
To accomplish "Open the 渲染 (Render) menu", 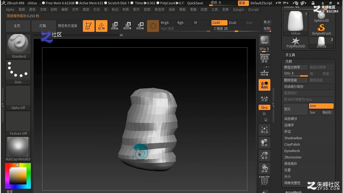I will point(172,9).
